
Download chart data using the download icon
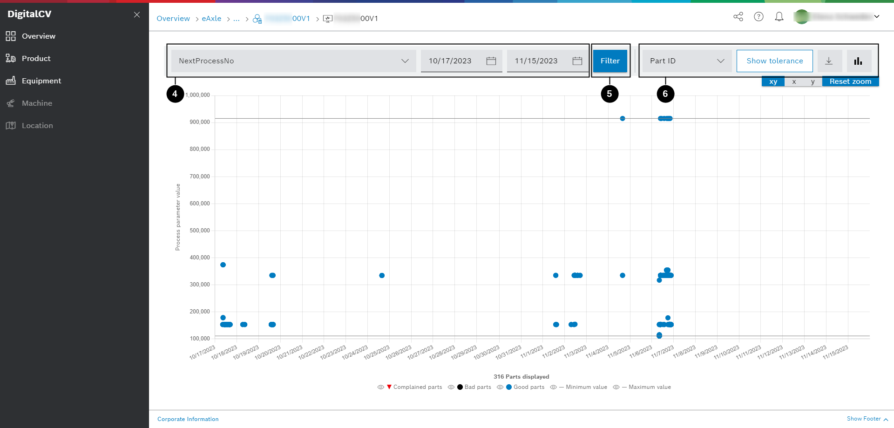829,61
